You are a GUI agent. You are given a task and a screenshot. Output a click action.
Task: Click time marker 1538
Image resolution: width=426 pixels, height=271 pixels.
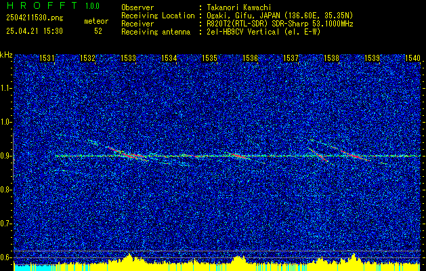click(331, 58)
